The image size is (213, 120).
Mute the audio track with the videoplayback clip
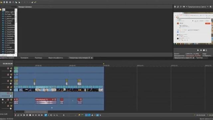(8, 100)
